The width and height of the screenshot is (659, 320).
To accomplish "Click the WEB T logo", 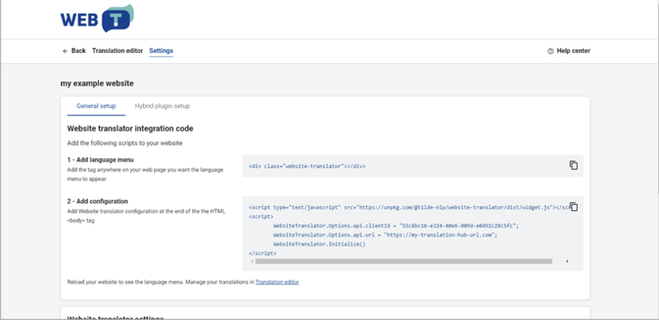I will (97, 18).
